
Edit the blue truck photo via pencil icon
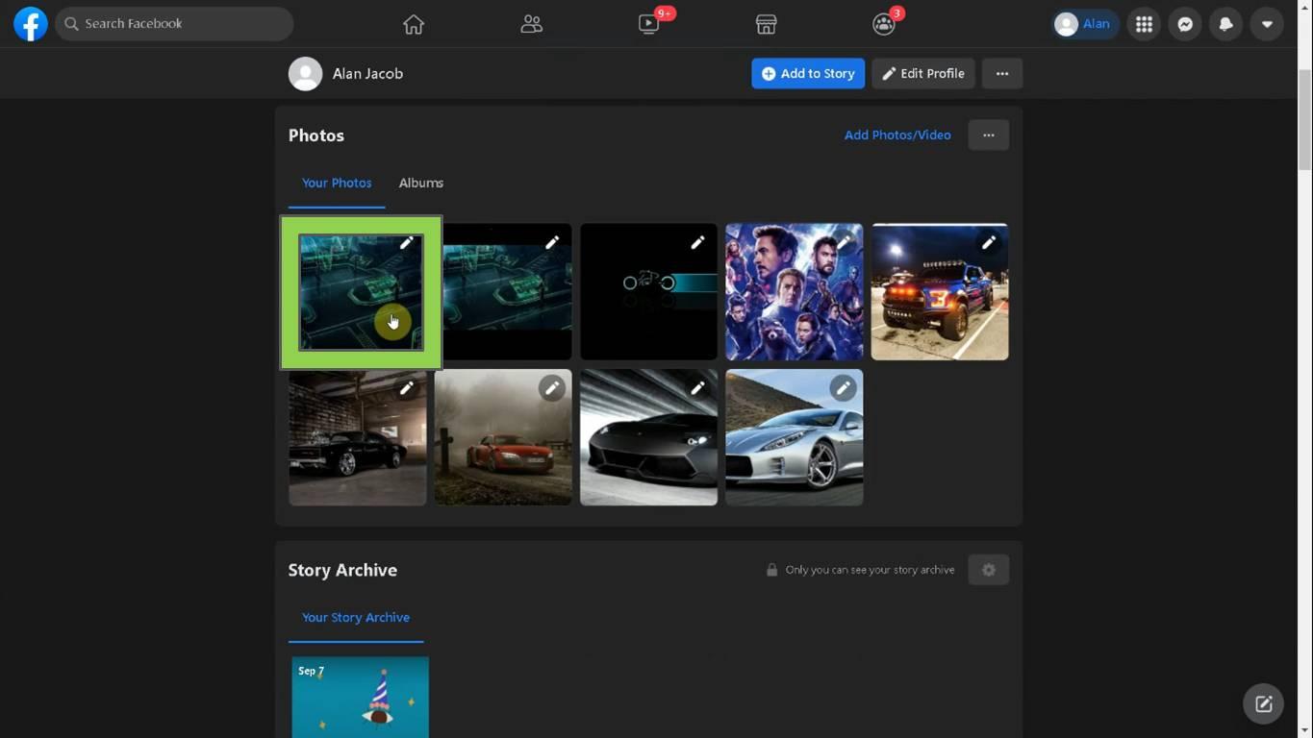coord(989,243)
